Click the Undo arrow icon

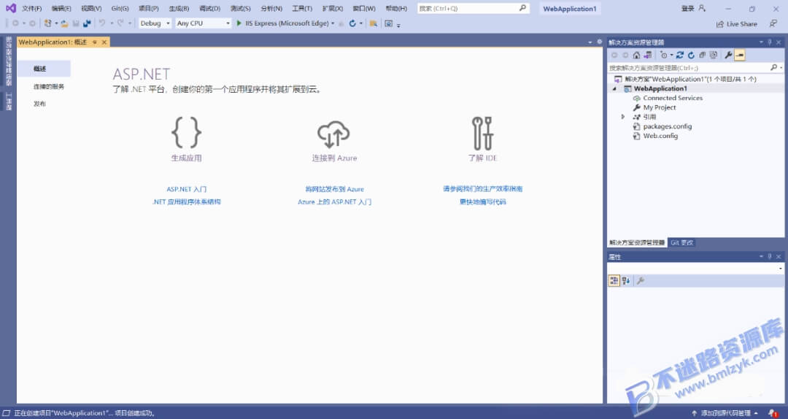pyautogui.click(x=102, y=23)
